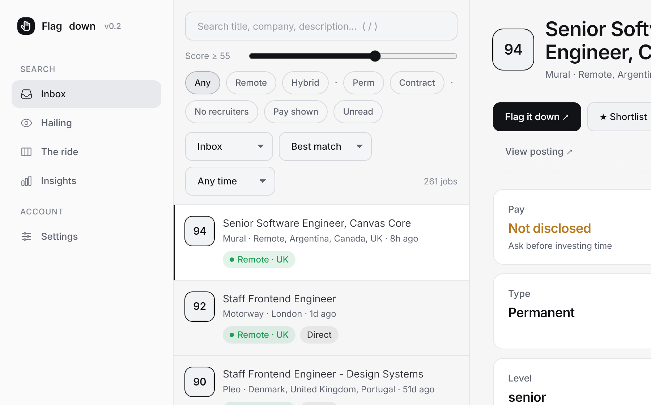Select the Any filter chip
Image resolution: width=651 pixels, height=405 pixels.
pyautogui.click(x=203, y=83)
